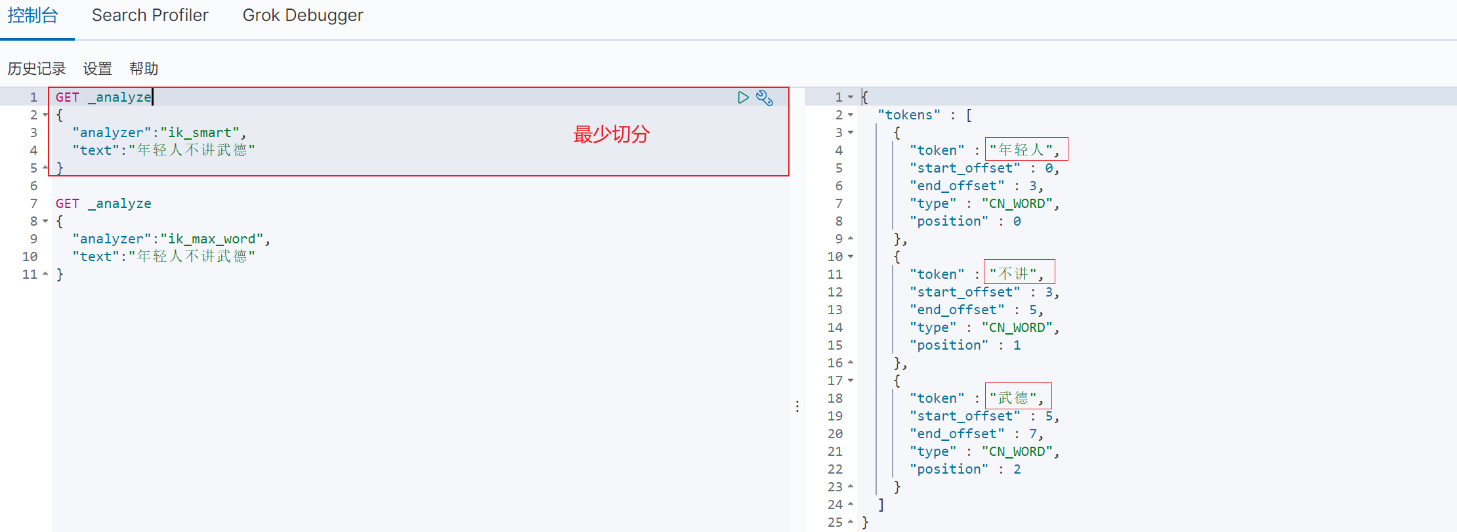The height and width of the screenshot is (532, 1457).
Task: Click the token value "武德"
Action: coord(1013,398)
